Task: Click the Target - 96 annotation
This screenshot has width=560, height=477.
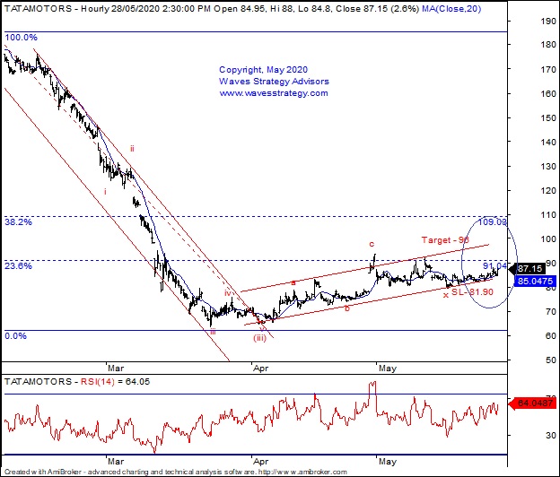Action: [445, 239]
